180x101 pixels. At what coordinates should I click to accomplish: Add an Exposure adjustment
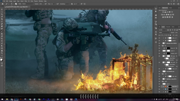coord(170,12)
